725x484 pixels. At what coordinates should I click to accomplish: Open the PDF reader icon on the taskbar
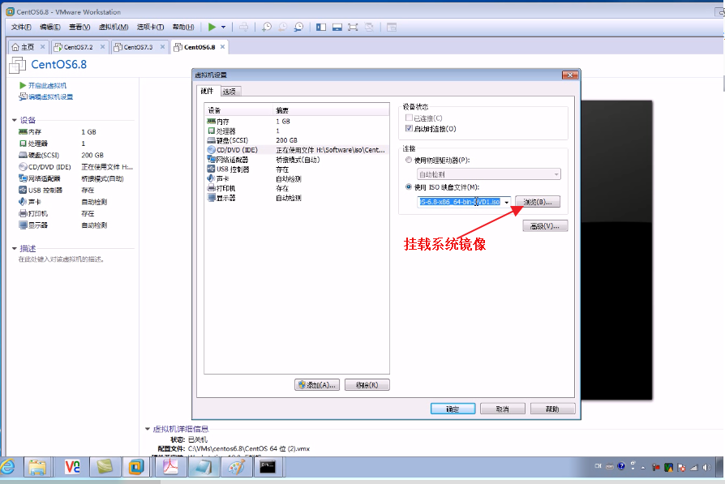point(170,467)
